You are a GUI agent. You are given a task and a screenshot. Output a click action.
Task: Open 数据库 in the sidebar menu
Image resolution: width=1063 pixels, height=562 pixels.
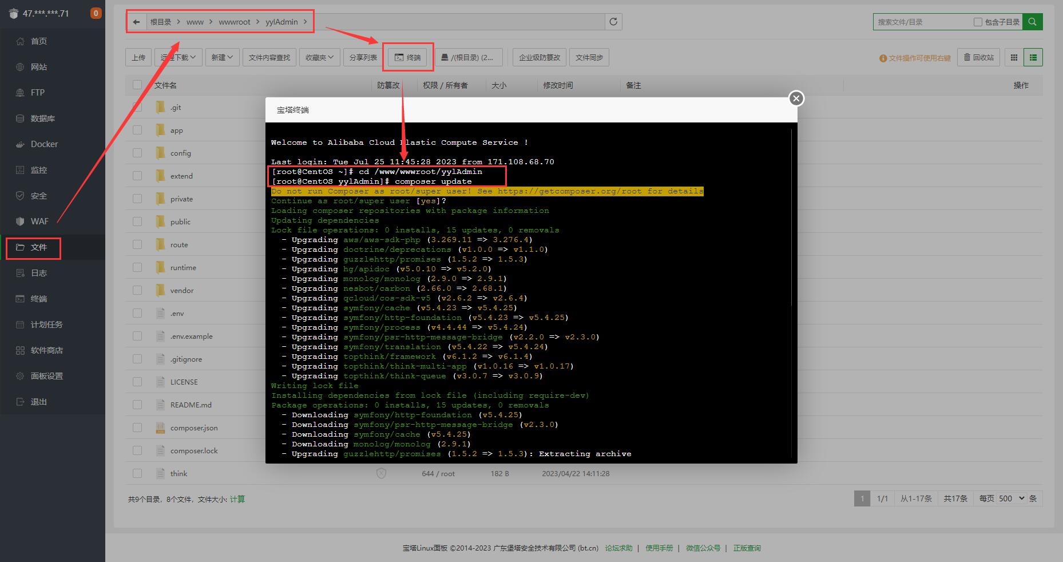tap(43, 118)
